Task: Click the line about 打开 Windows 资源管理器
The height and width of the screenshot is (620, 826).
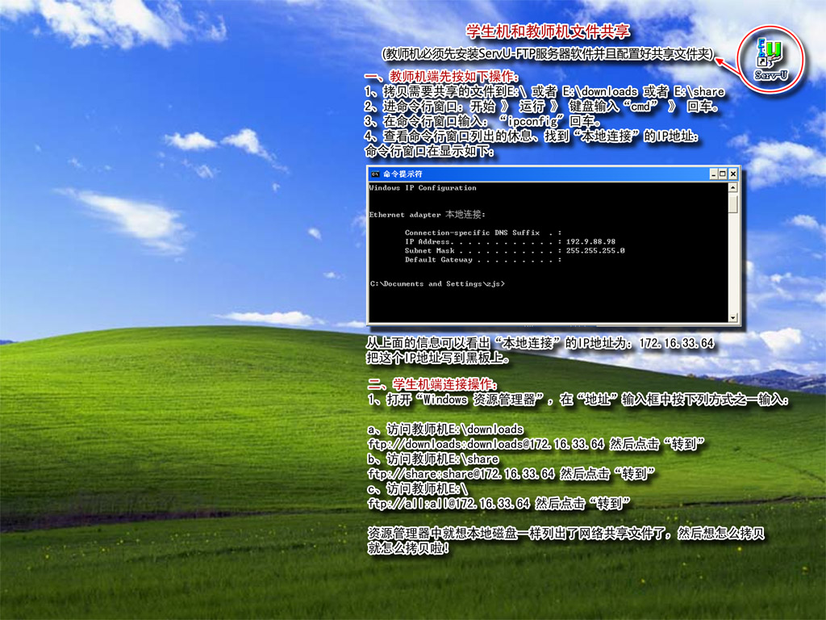Action: (x=578, y=399)
